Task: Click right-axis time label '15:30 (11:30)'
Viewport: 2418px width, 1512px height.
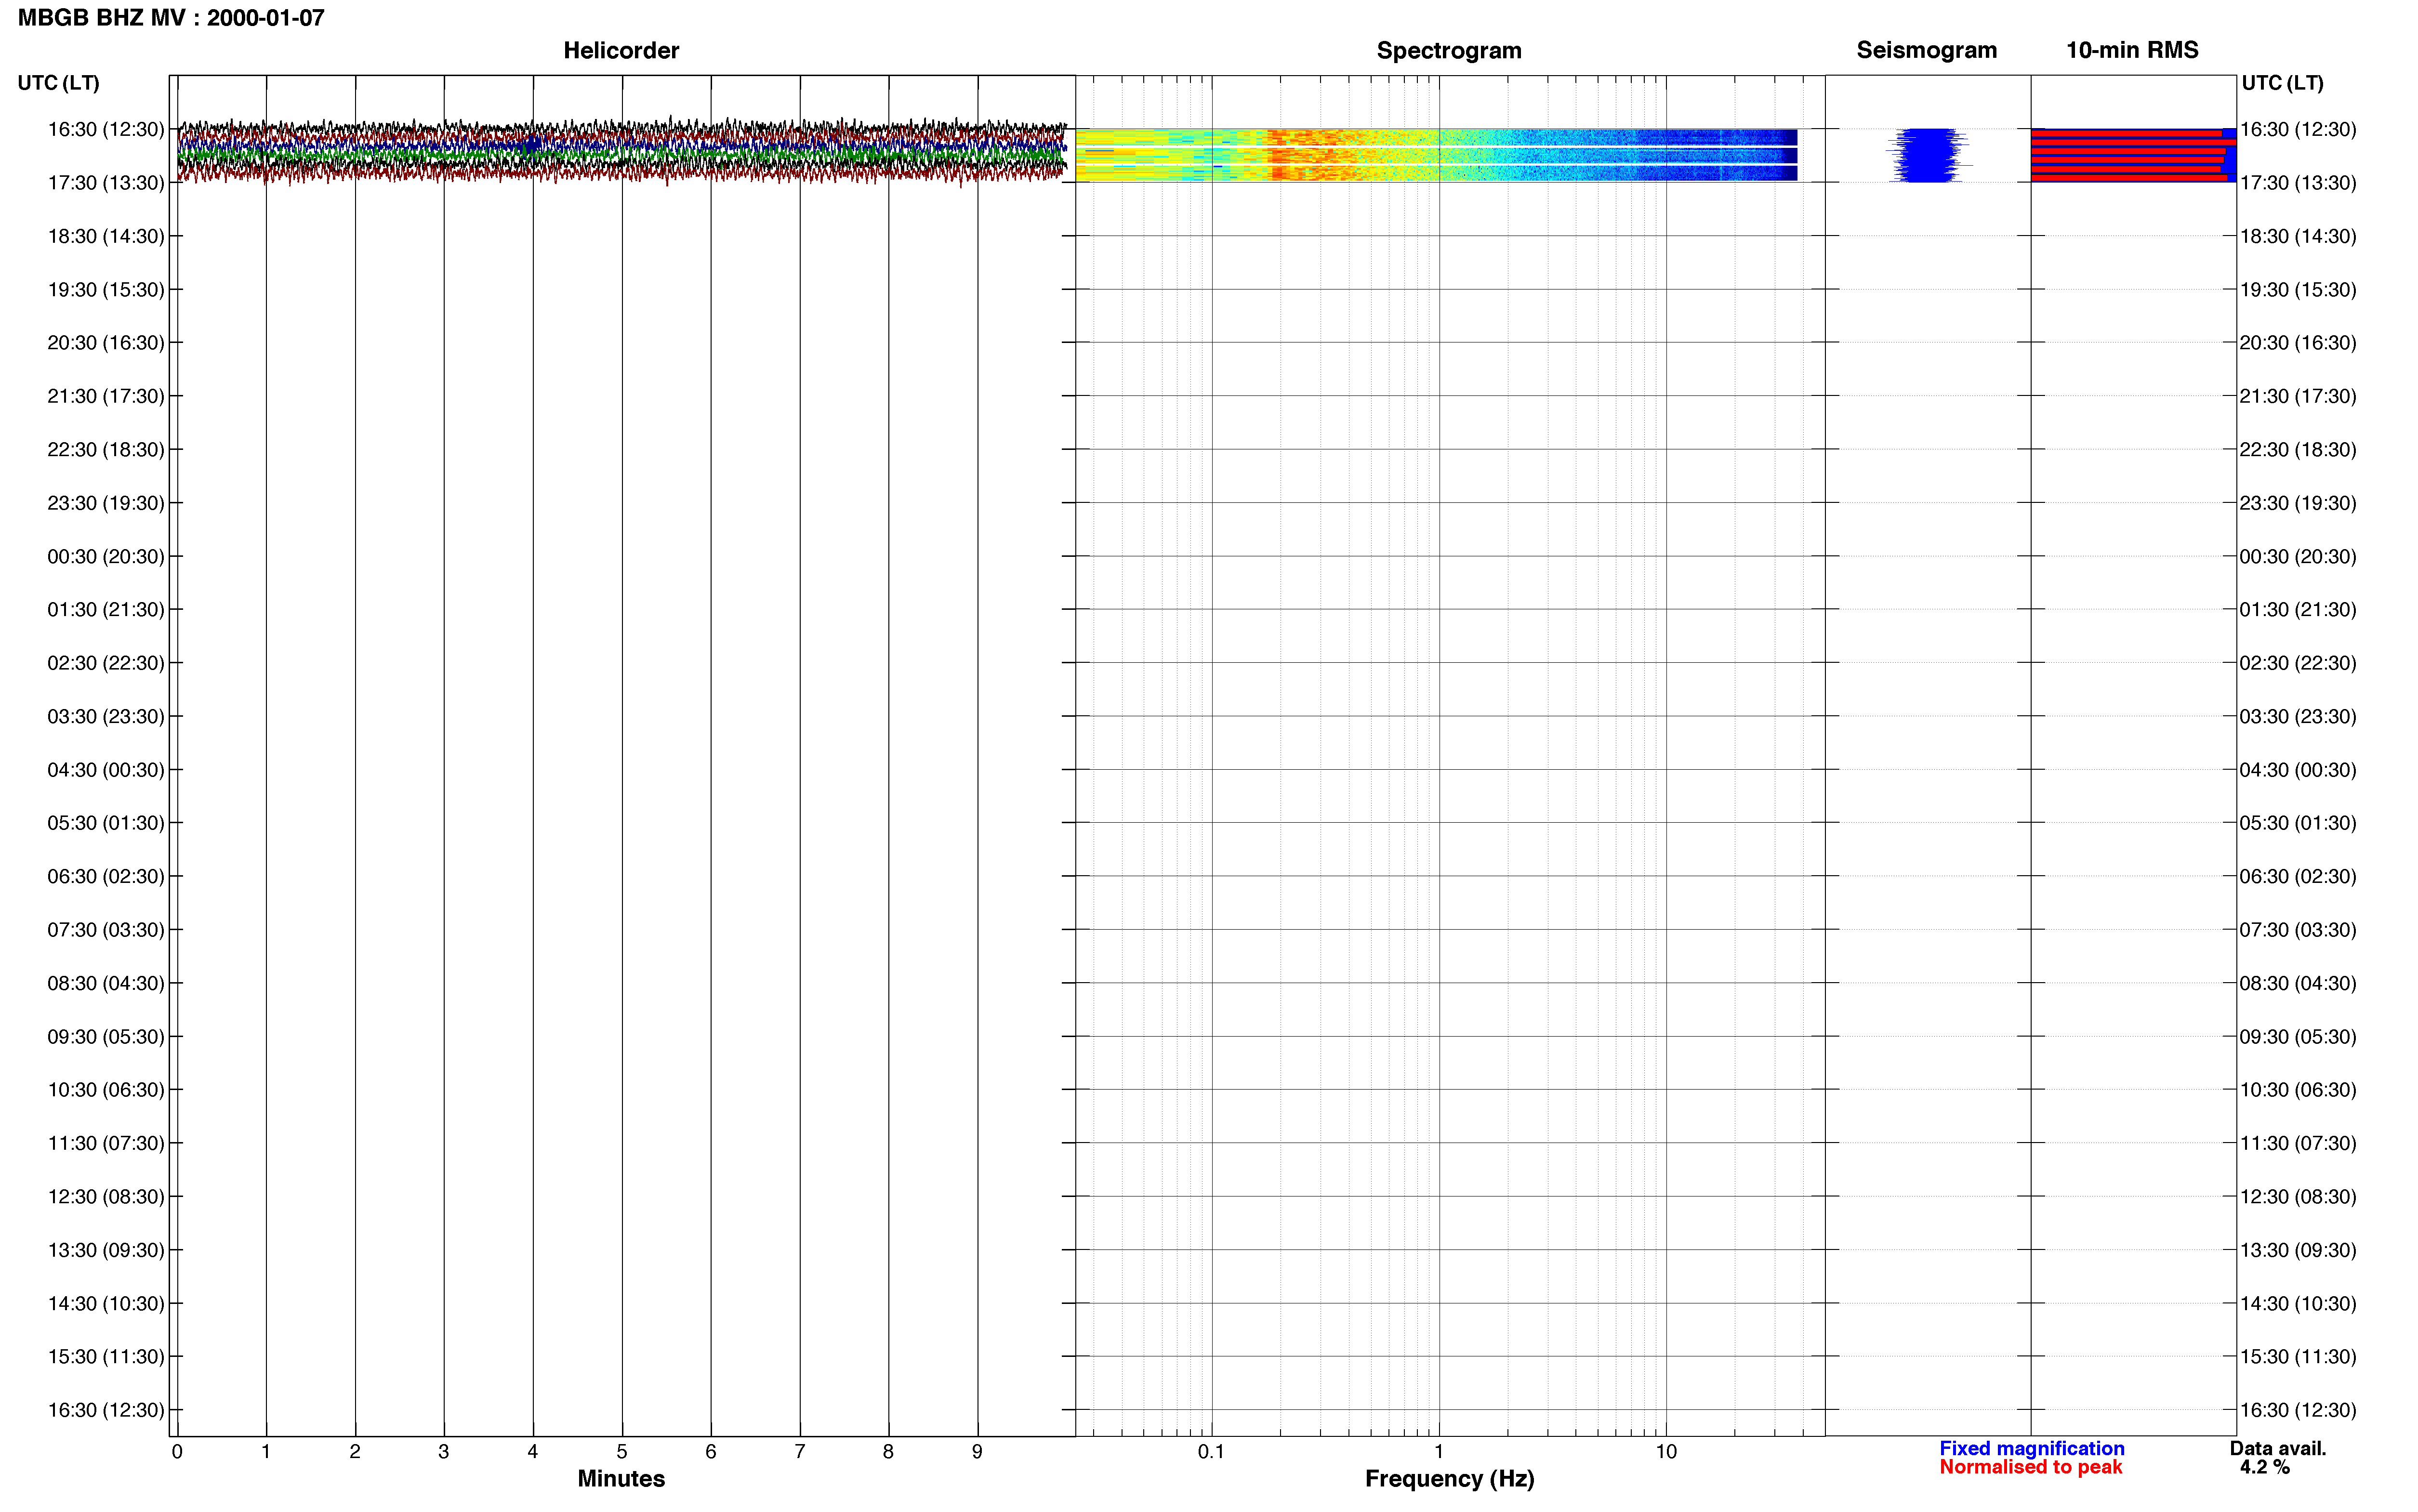Action: coord(2298,1357)
